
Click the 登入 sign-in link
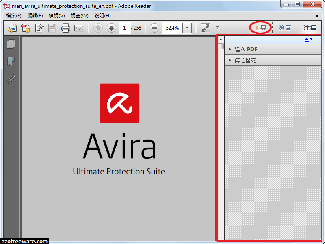[x=309, y=40]
